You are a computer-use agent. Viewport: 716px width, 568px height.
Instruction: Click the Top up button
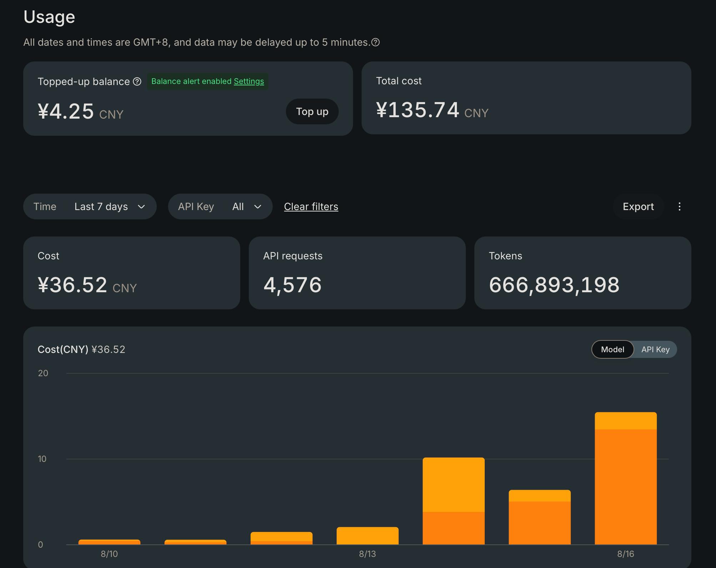pyautogui.click(x=312, y=111)
